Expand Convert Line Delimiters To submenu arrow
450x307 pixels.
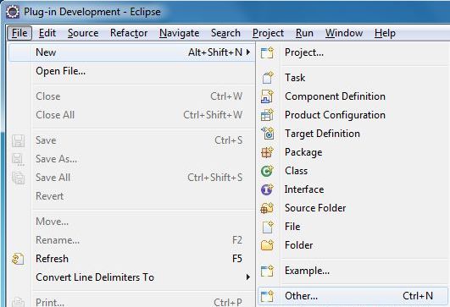click(x=248, y=277)
